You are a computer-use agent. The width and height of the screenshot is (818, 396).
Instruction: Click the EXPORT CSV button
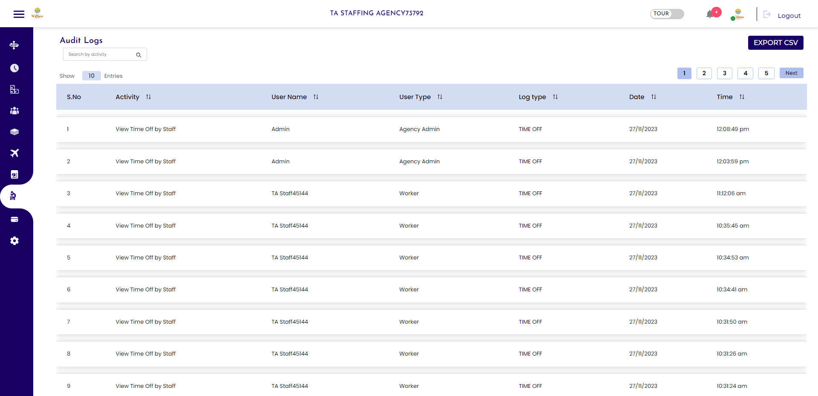(x=775, y=43)
